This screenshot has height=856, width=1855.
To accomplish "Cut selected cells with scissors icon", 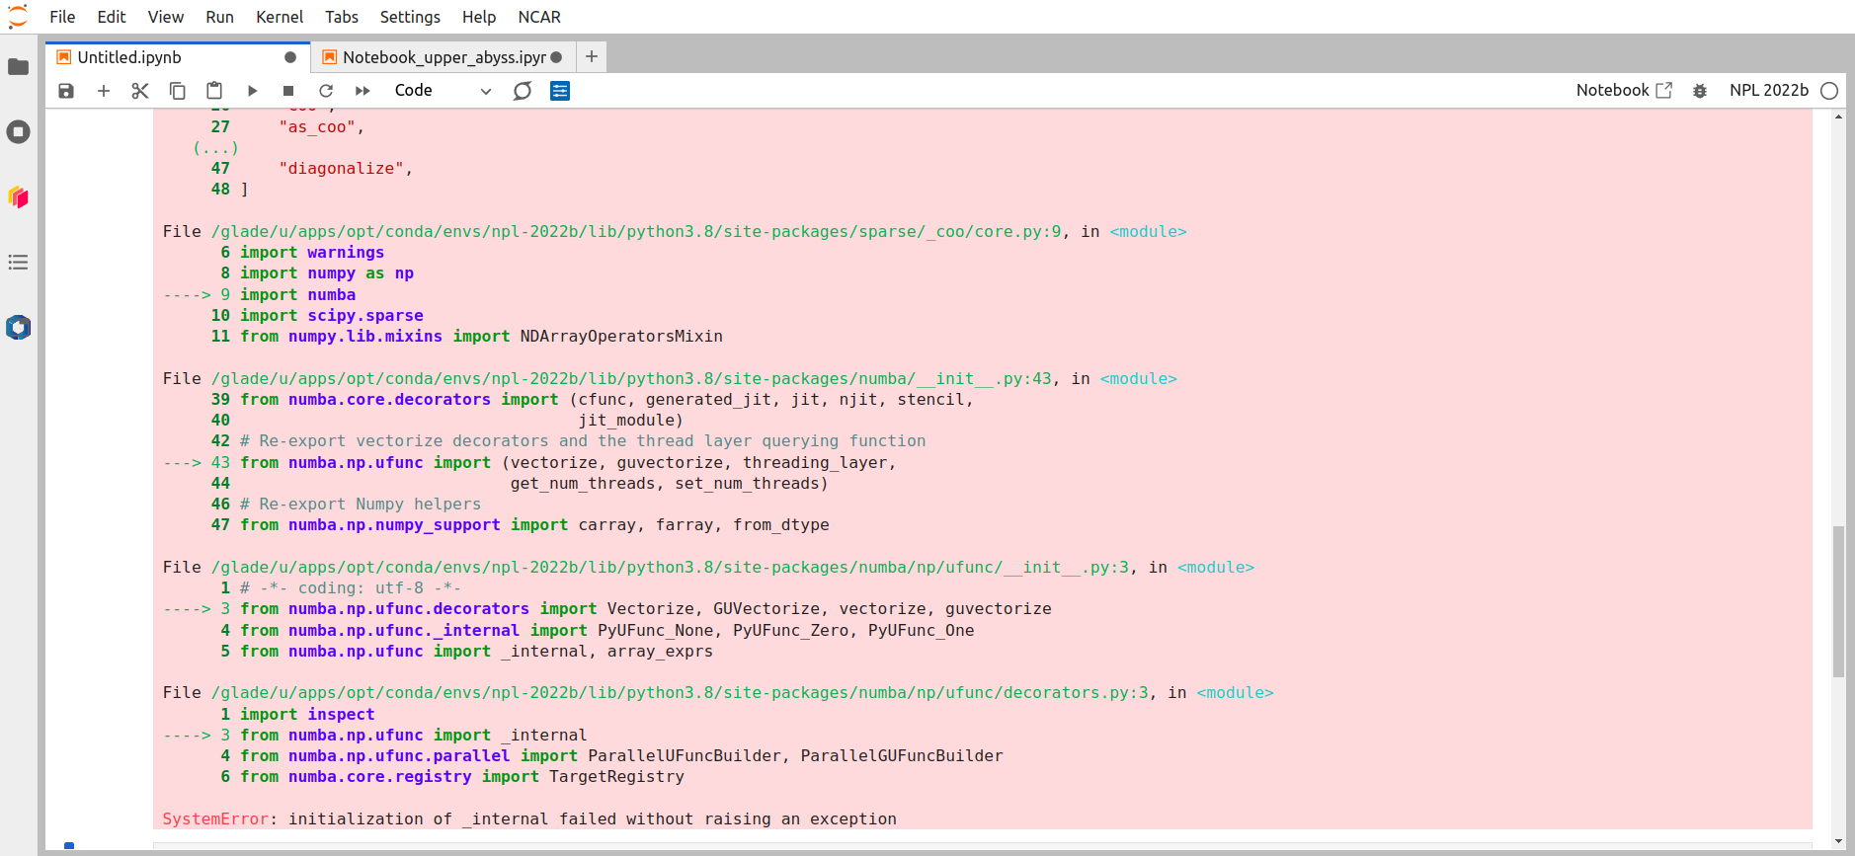I will pyautogui.click(x=140, y=91).
